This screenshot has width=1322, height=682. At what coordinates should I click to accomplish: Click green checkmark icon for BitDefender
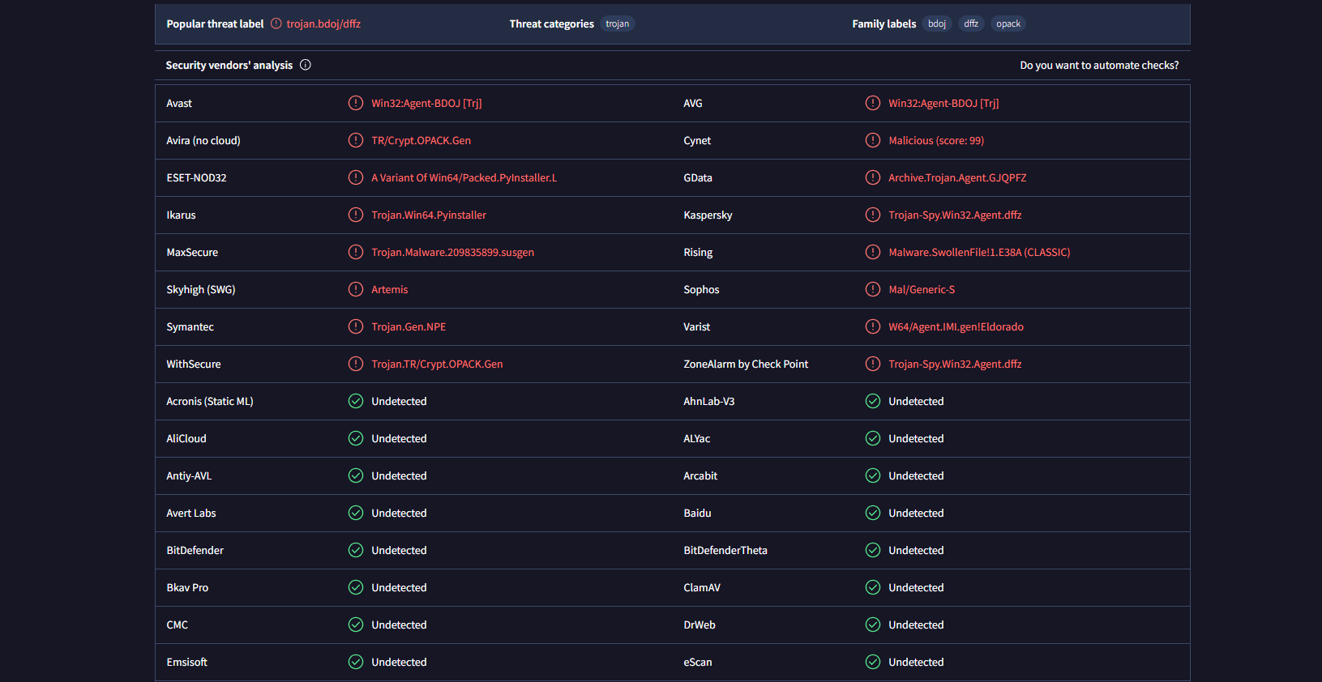[x=356, y=550]
